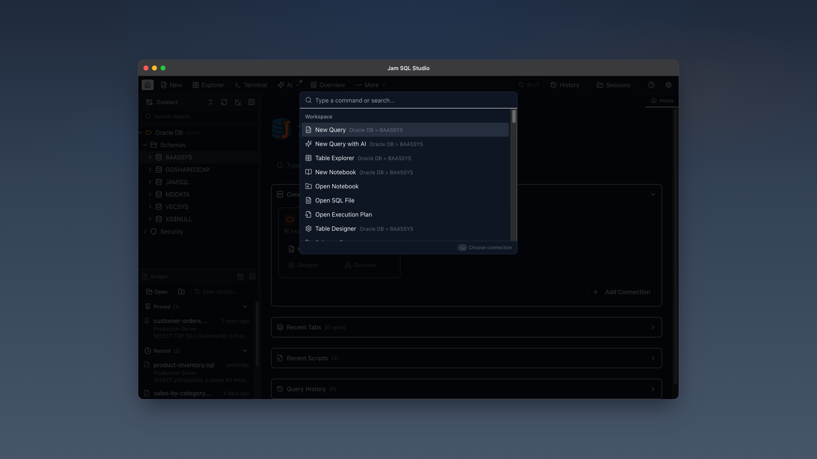
Task: Click the collapse sidebar panel icon
Action: [x=251, y=102]
